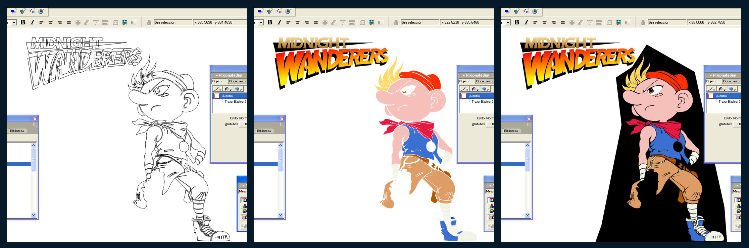Click the green V-shaped icon in middle screenshot
The height and width of the screenshot is (248, 749).
point(269,11)
